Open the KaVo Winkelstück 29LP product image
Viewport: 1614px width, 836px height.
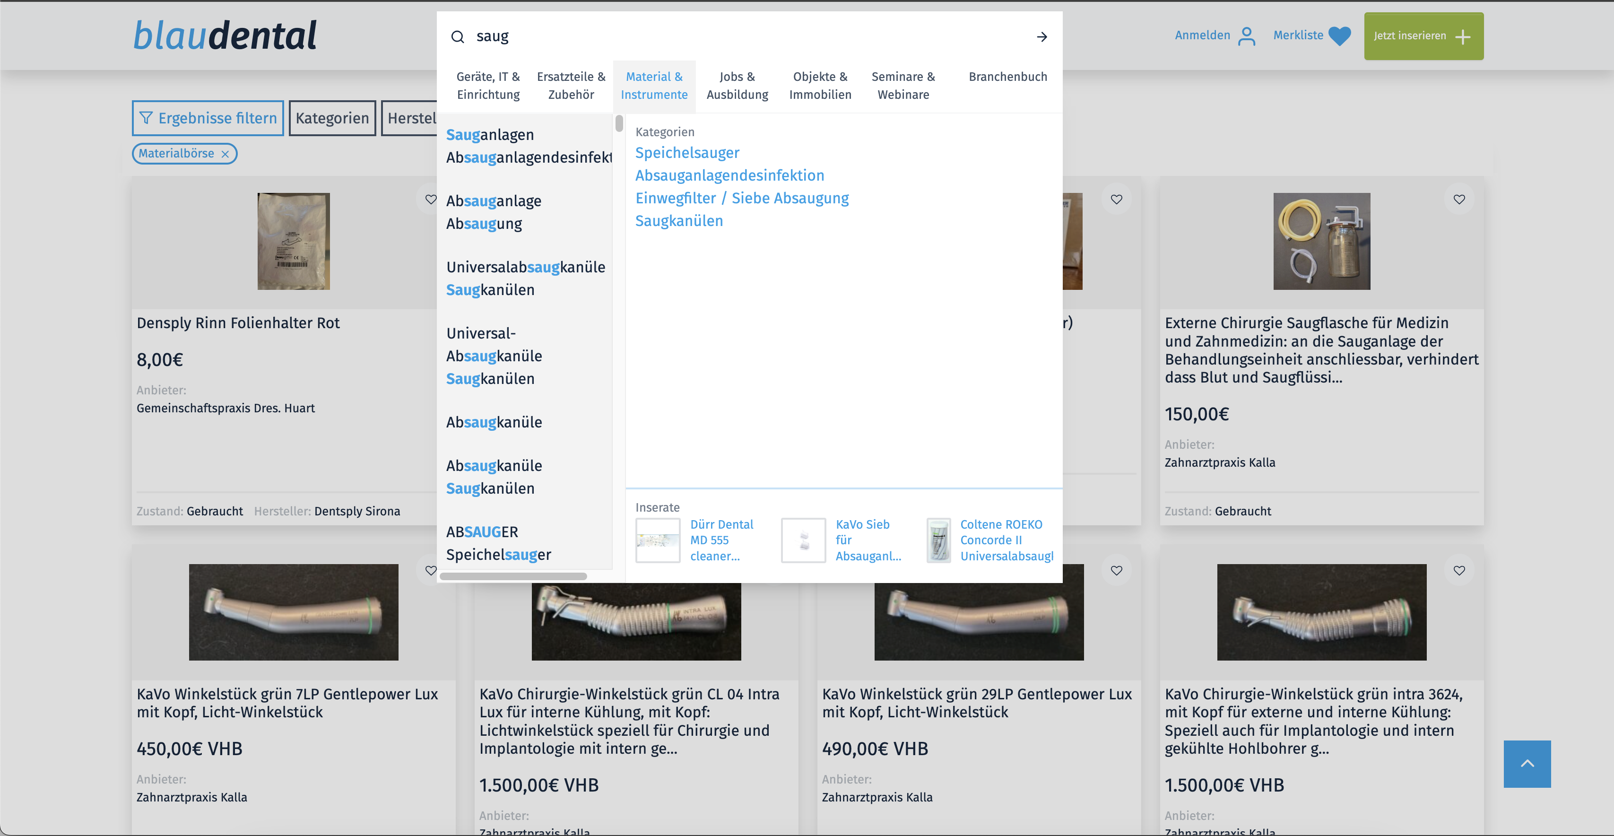[979, 612]
